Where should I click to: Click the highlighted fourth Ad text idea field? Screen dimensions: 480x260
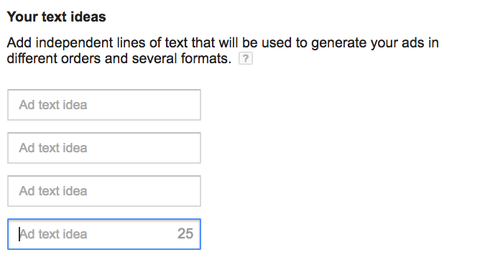tap(104, 234)
